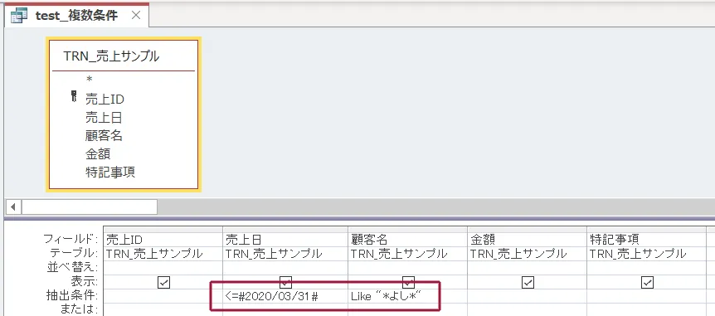This screenshot has height=316, width=715.
Task: Click the 抽出条件 cell for 売上ID
Action: coord(163,296)
